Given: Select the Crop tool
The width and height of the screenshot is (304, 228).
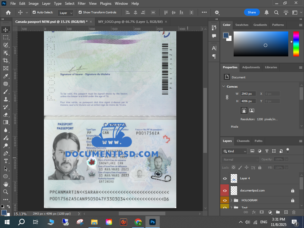Looking at the screenshot, I should pos(6,61).
